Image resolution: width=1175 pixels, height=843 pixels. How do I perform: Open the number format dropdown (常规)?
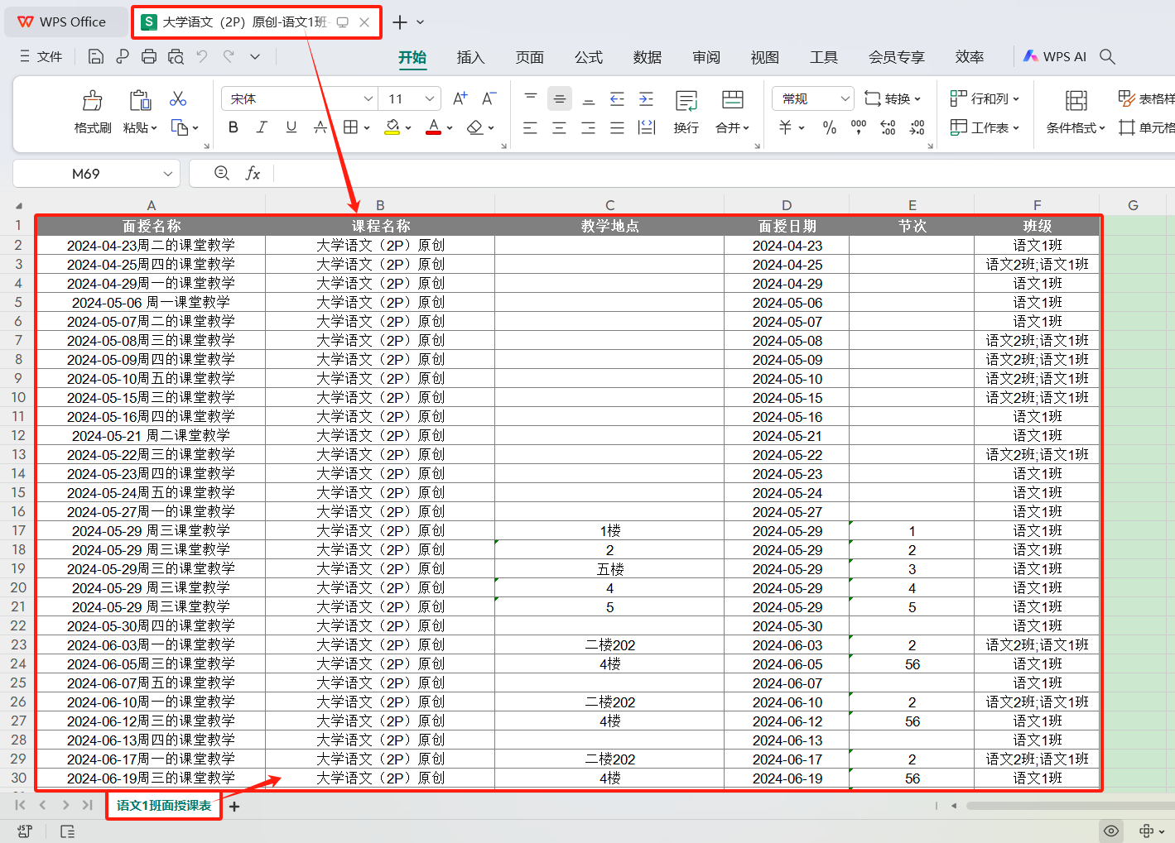(845, 98)
